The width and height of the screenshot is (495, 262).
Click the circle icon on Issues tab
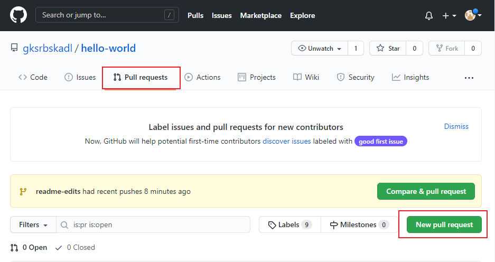pyautogui.click(x=69, y=77)
